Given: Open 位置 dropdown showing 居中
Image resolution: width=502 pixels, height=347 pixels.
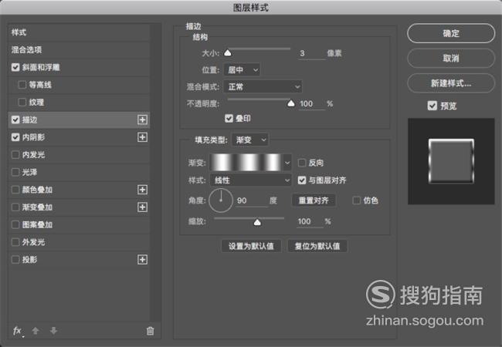Looking at the screenshot, I should 243,69.
